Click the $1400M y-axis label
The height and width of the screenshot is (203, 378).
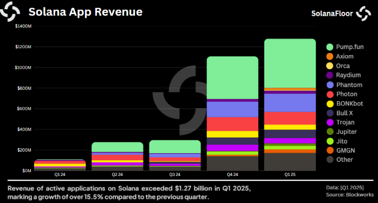[x=23, y=26]
